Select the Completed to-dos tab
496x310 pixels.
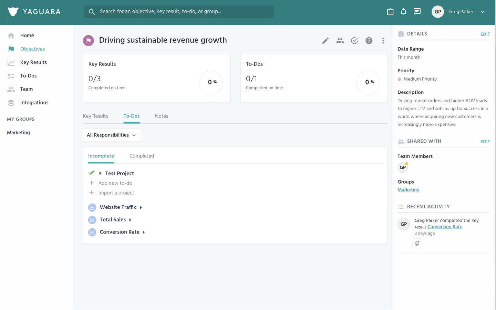(142, 156)
